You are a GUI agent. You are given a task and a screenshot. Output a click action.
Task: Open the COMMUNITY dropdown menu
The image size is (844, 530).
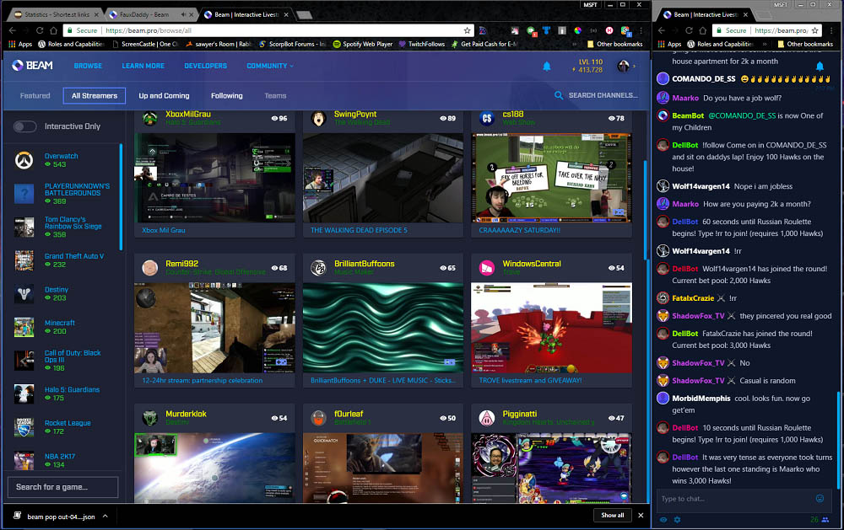(268, 66)
